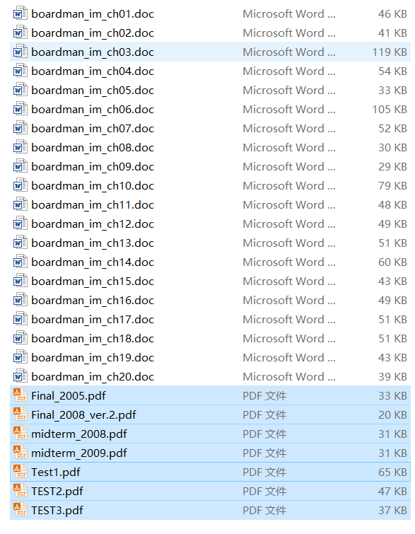Click the Word icon beside boardman_im_ch12.doc
The width and height of the screenshot is (415, 534).
point(20,224)
